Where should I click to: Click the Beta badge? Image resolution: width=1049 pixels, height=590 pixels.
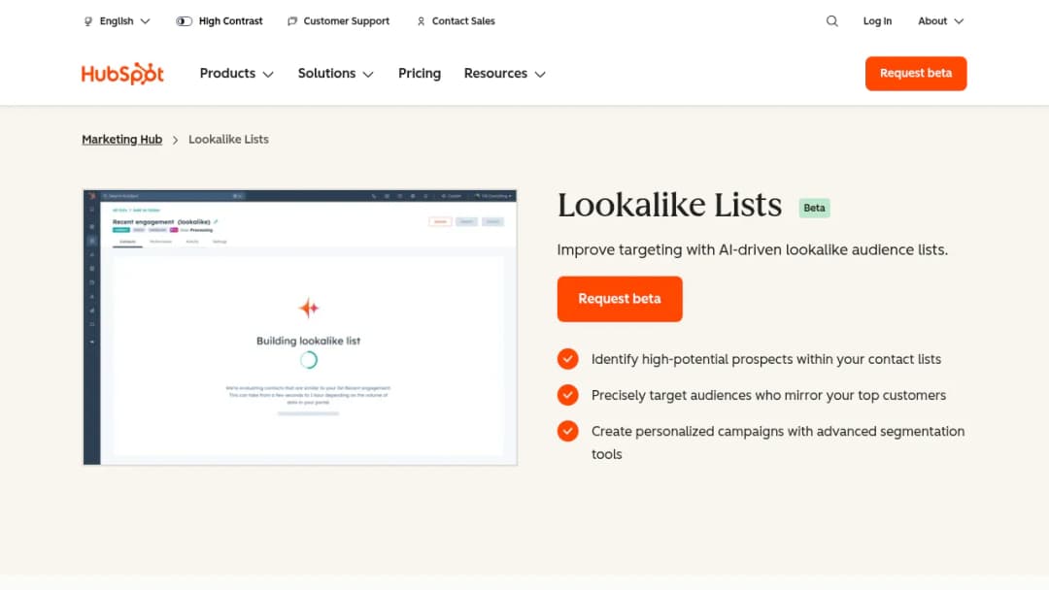[814, 208]
